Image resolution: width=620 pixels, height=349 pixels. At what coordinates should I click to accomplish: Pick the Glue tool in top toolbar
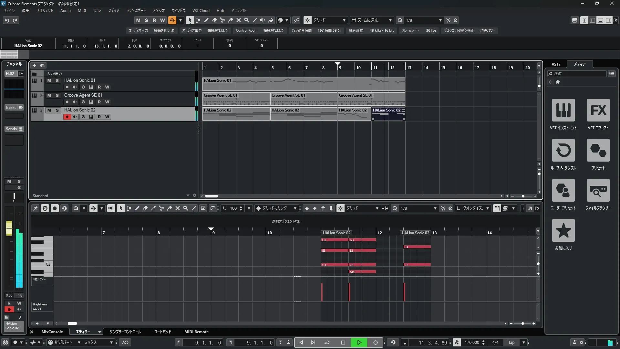pyautogui.click(x=230, y=20)
